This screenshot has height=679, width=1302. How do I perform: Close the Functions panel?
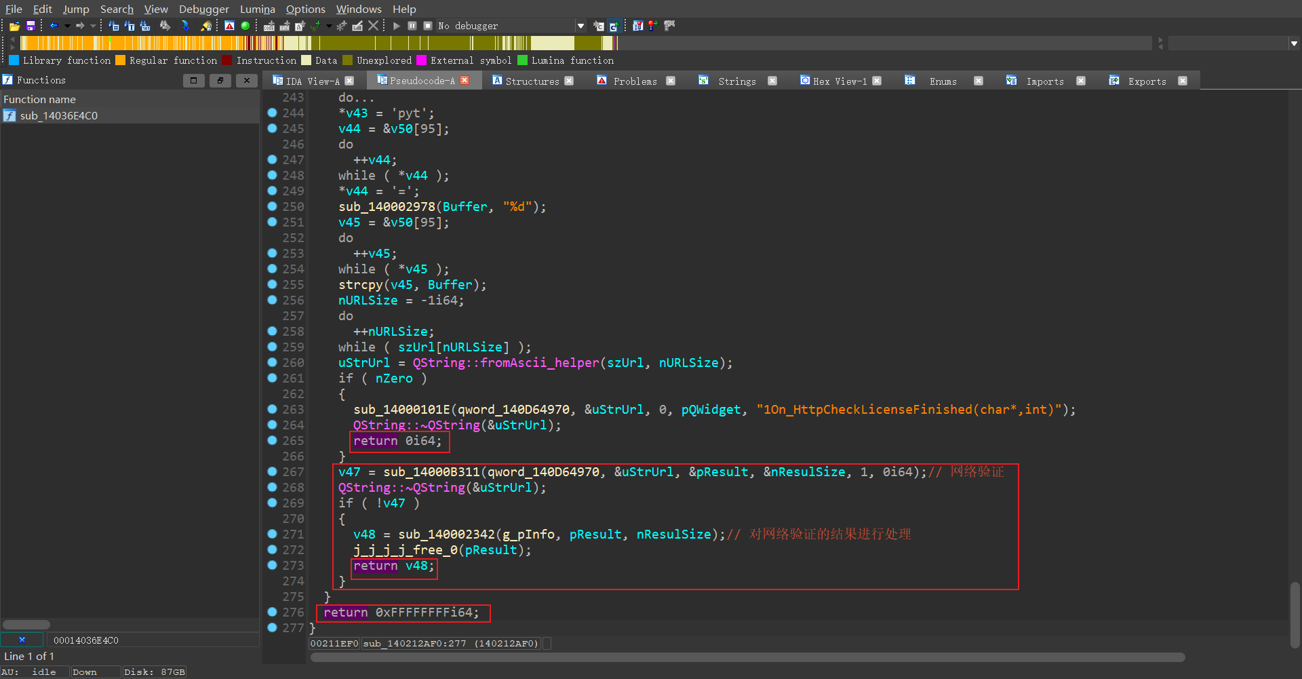[x=247, y=80]
